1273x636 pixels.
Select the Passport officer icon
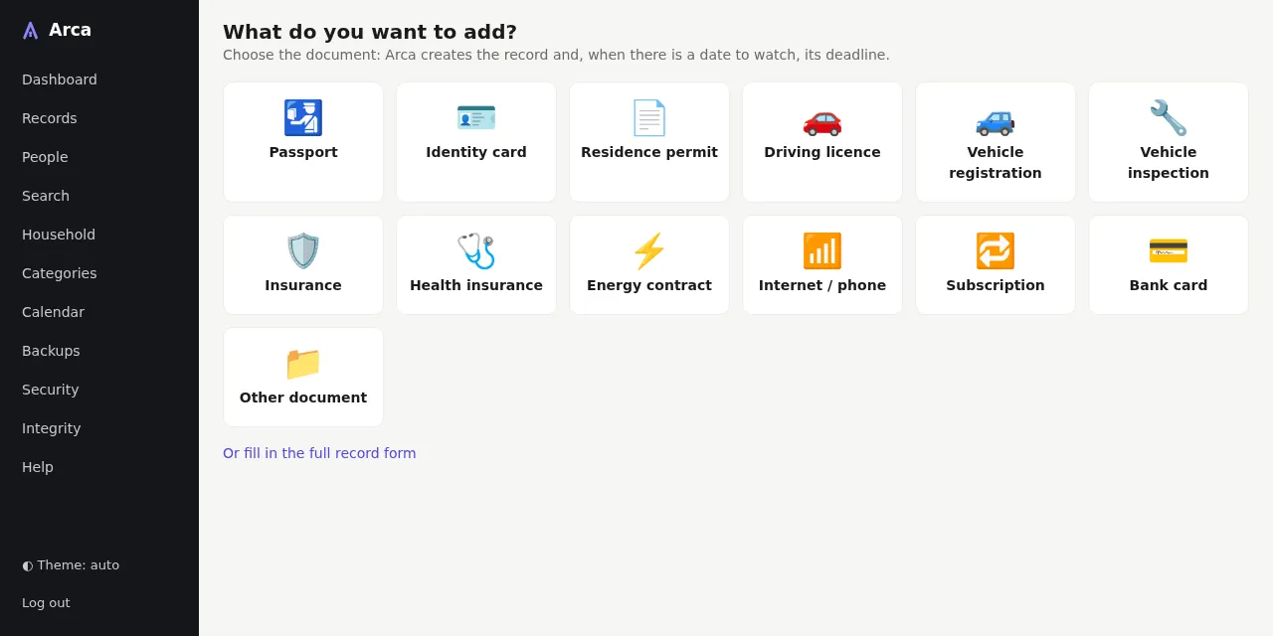[303, 118]
